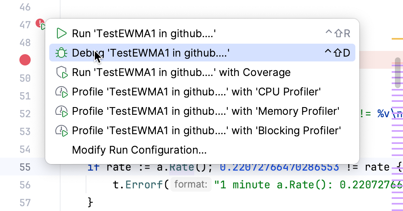Click the Blocking Profiler row's icon
The height and width of the screenshot is (211, 403).
click(61, 131)
